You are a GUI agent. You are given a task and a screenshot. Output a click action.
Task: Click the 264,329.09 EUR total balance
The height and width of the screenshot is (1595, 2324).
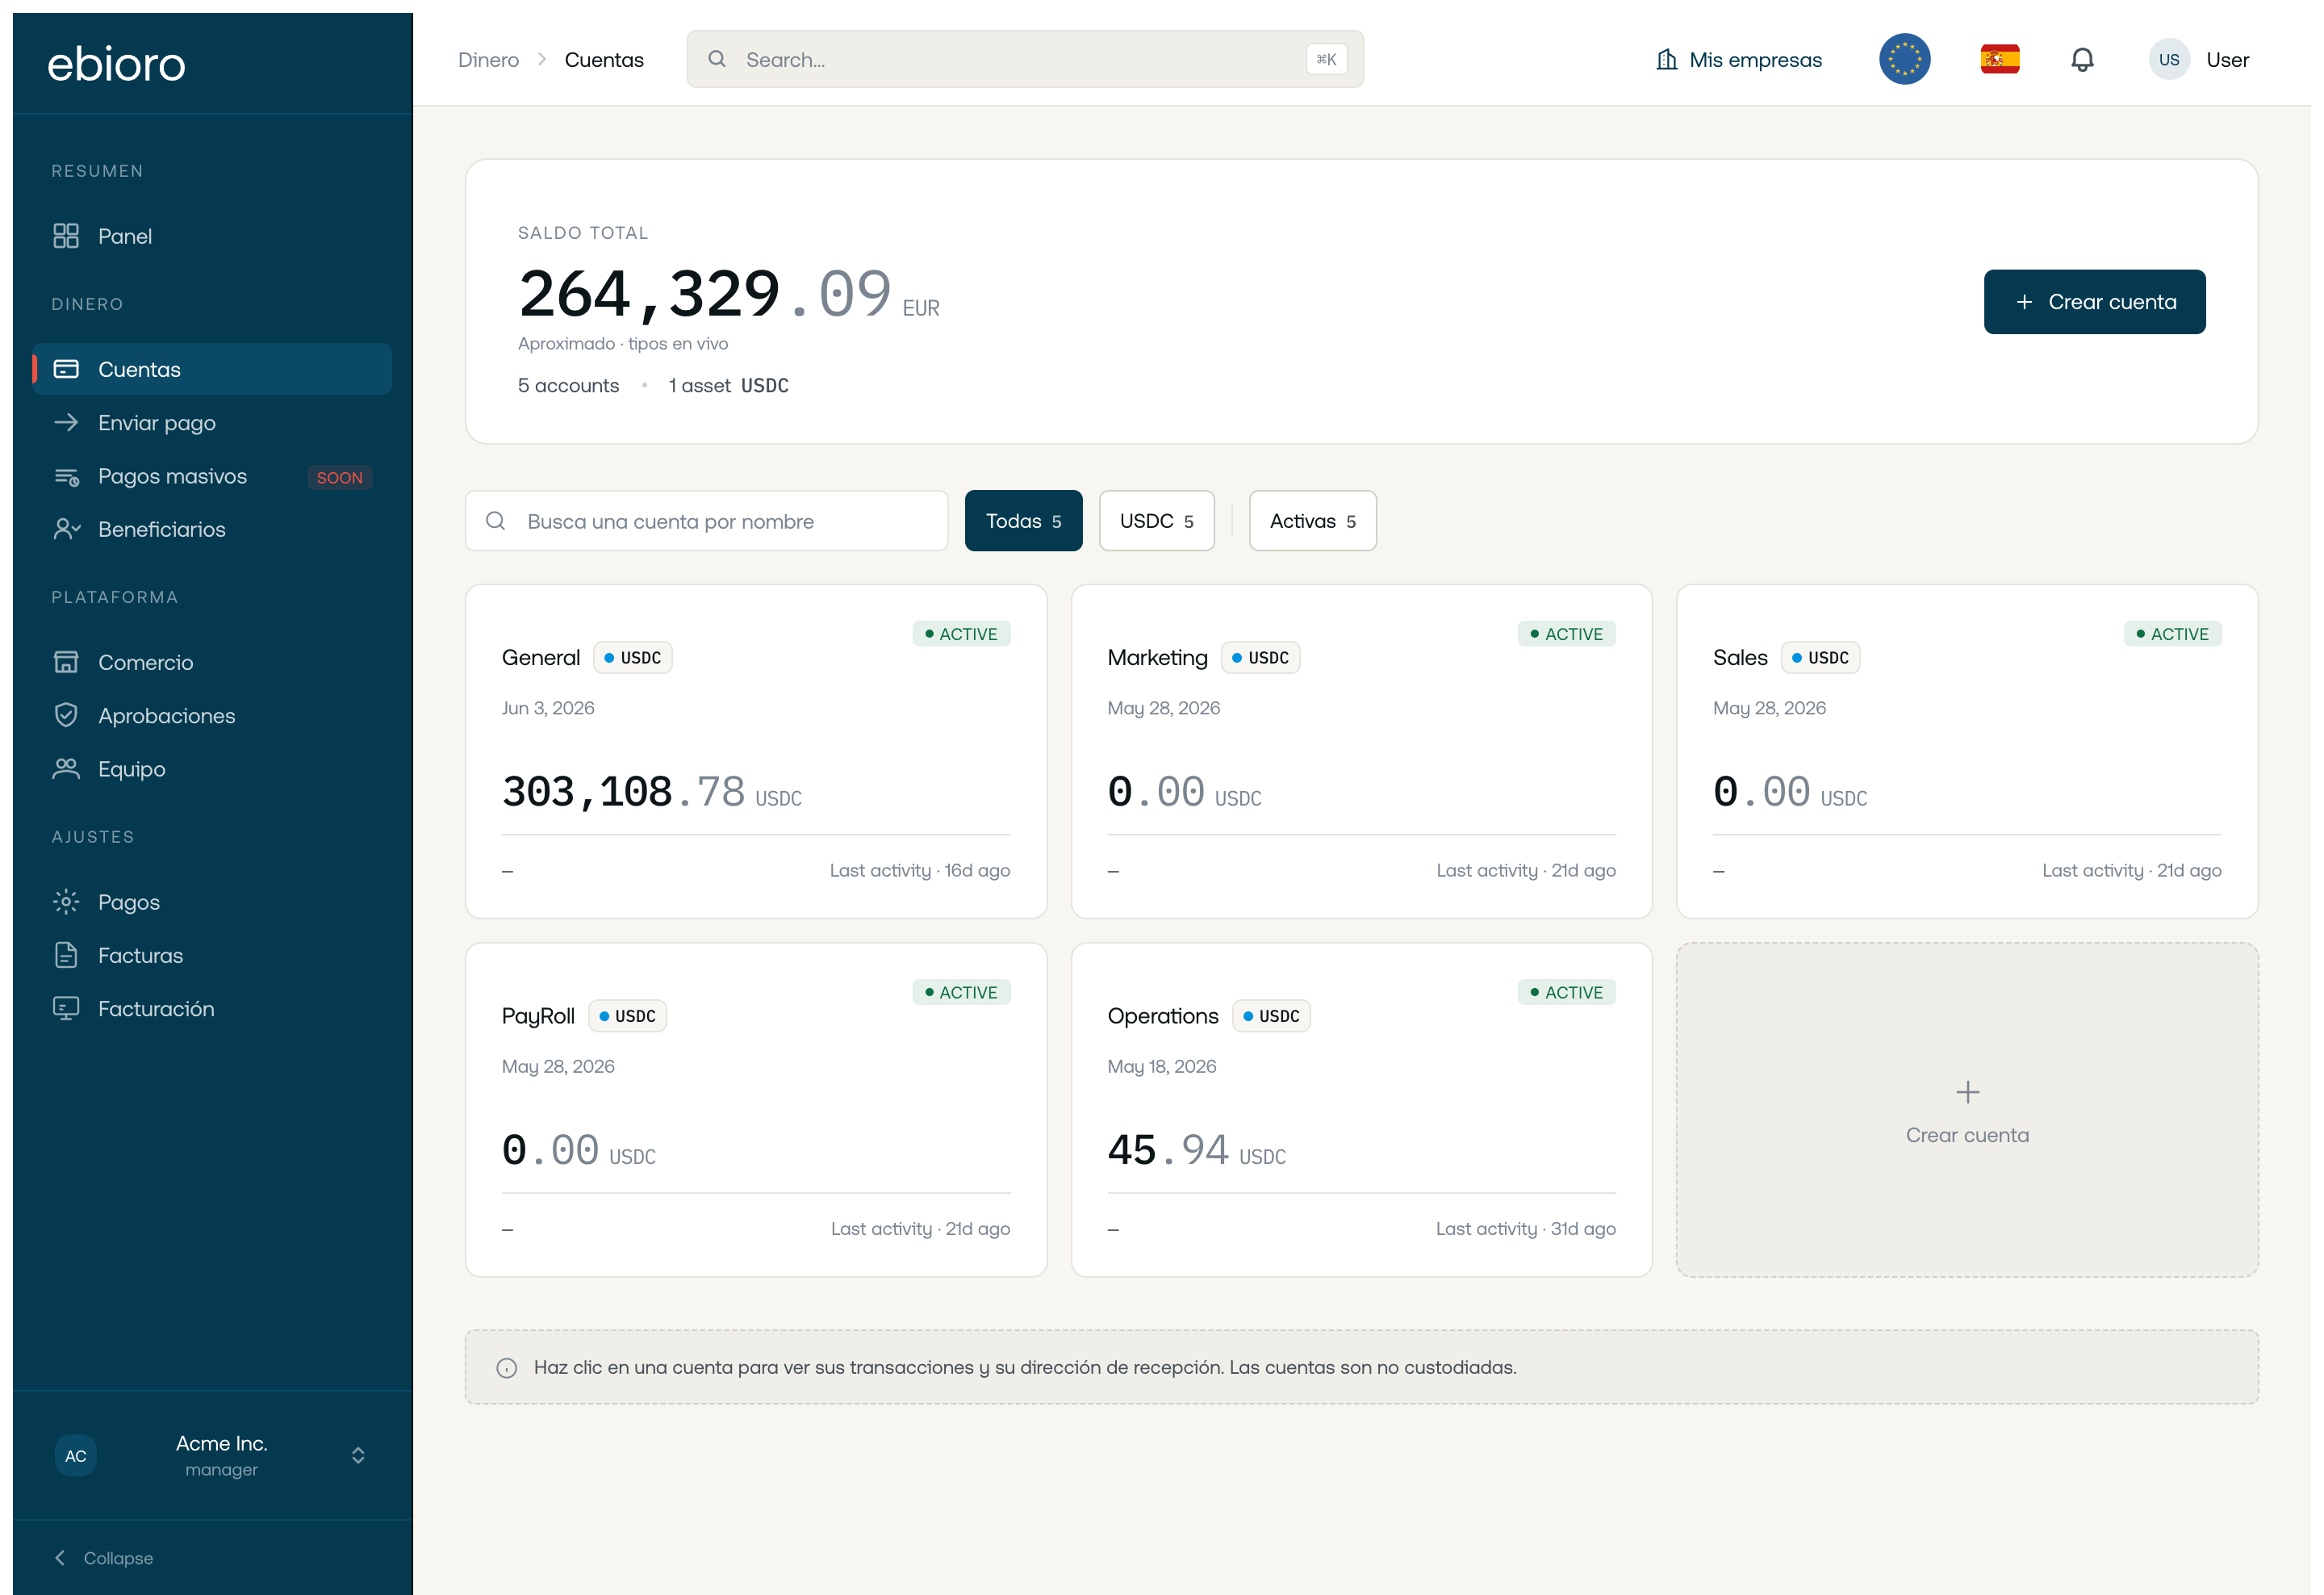[728, 294]
